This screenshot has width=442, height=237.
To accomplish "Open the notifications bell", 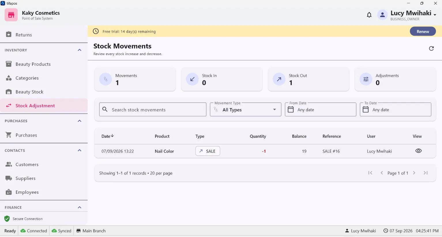I will point(369,15).
